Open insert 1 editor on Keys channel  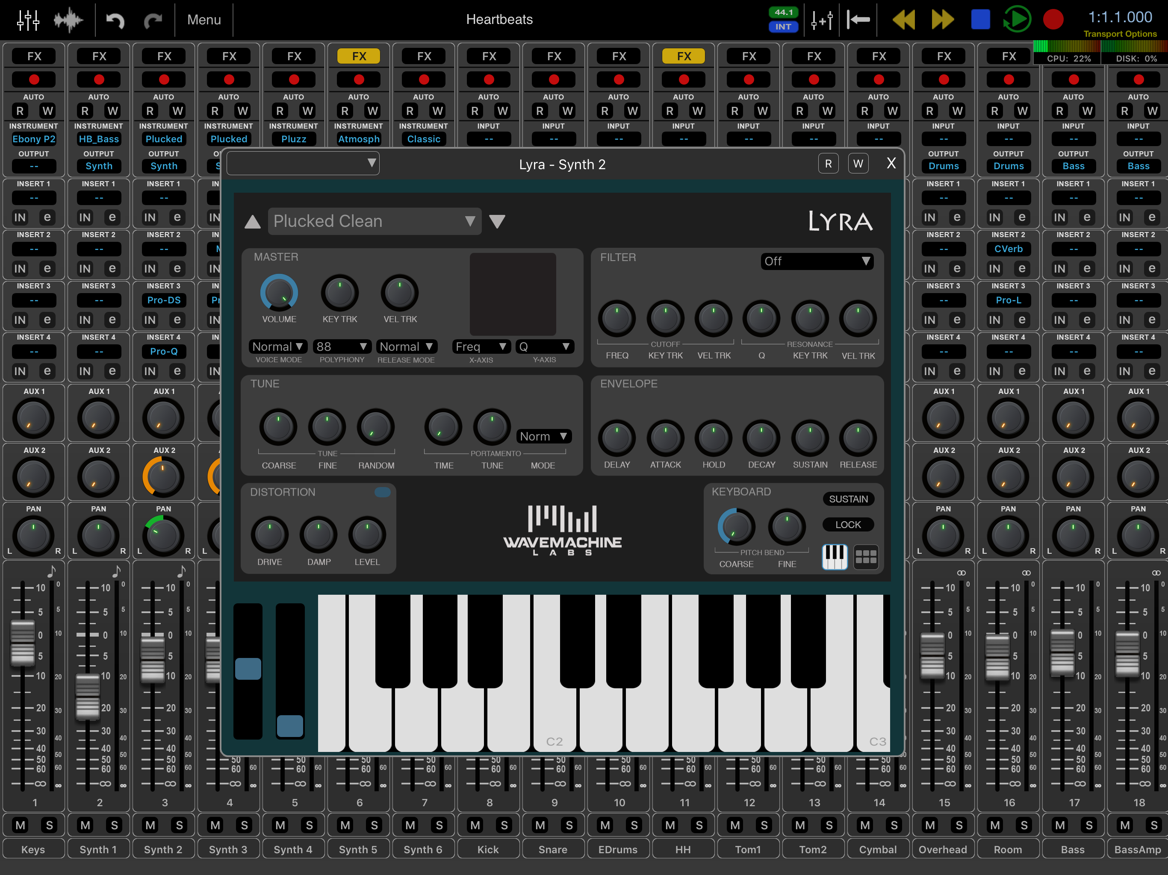coord(47,217)
